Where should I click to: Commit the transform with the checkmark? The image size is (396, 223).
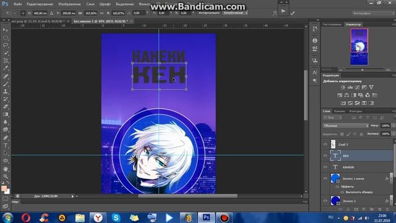pyautogui.click(x=293, y=13)
